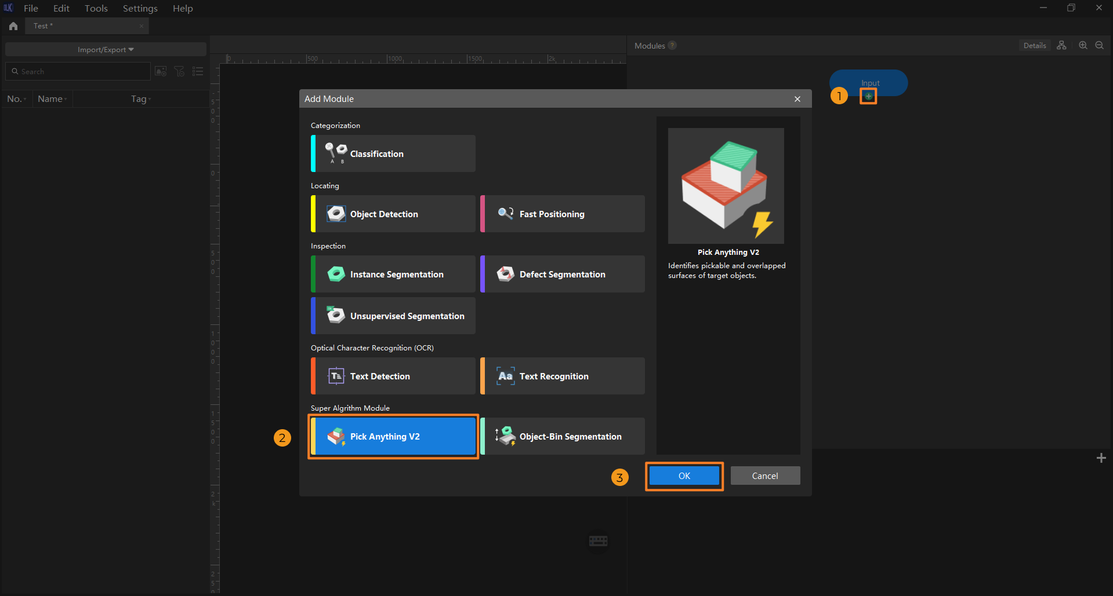
Task: Select the Instance Segmentation module
Action: [x=393, y=274]
